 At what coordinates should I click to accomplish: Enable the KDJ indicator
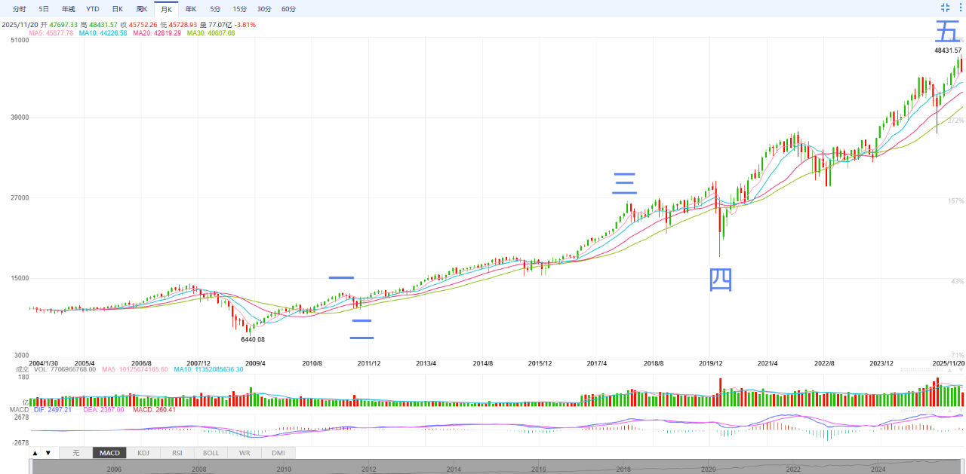[x=143, y=453]
